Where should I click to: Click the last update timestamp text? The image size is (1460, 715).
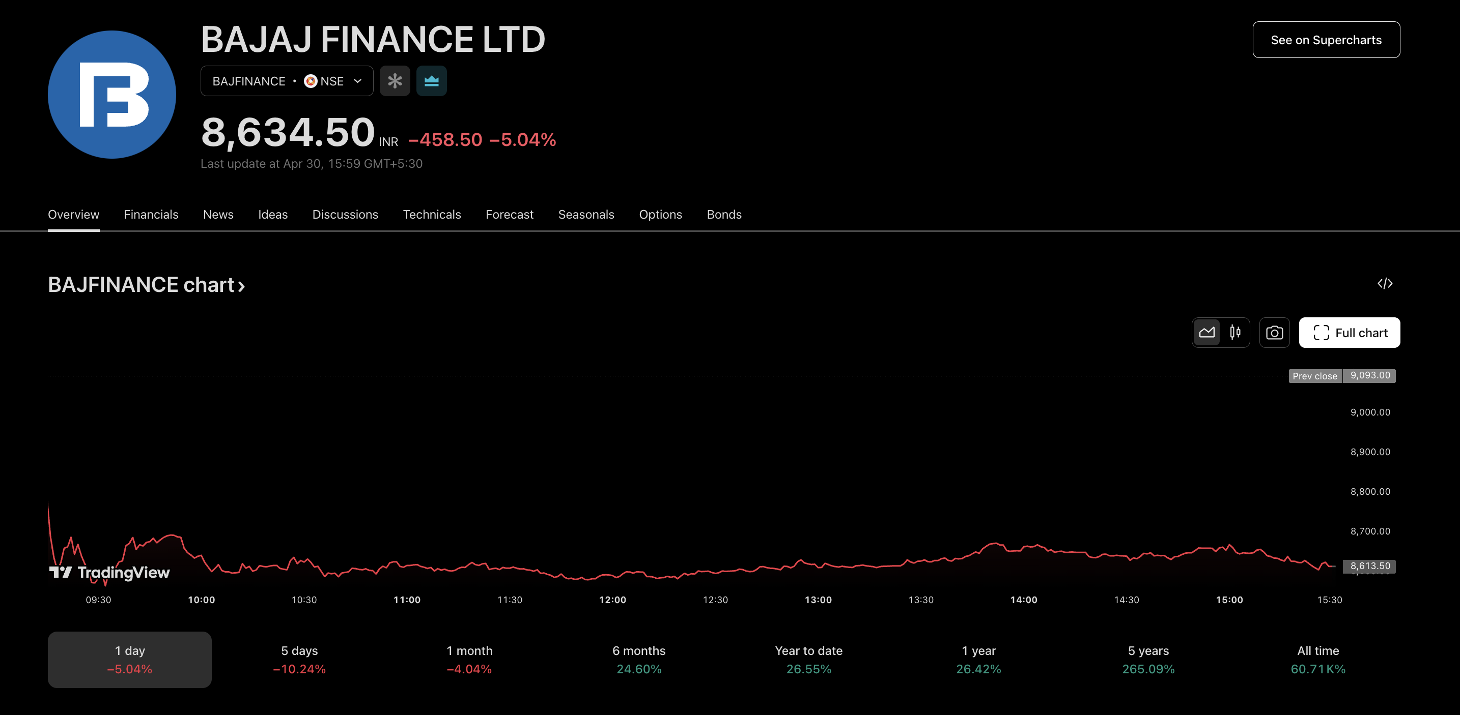[312, 164]
